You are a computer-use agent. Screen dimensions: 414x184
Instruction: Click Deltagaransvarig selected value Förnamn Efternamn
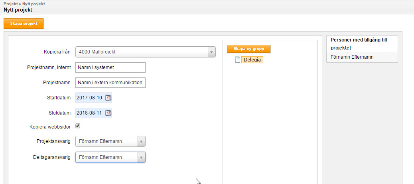coord(101,157)
